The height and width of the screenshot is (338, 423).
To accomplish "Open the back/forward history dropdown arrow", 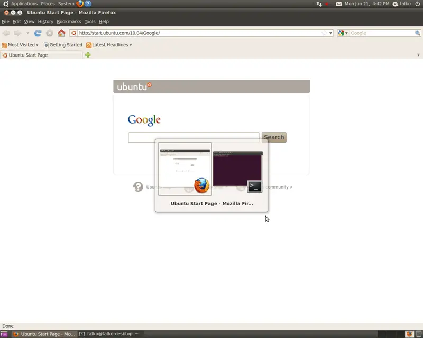I will coord(27,33).
